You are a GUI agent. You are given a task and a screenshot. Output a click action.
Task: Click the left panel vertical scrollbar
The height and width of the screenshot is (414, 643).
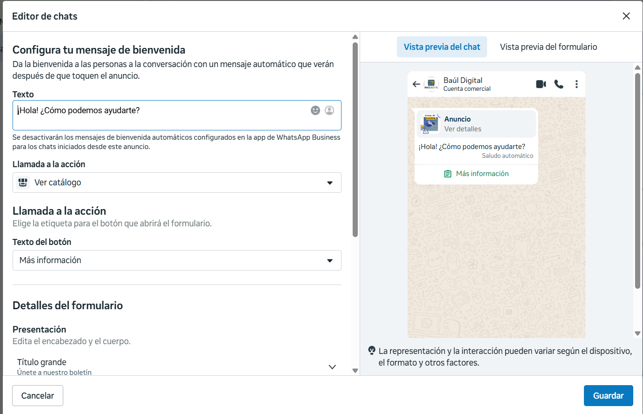point(355,140)
